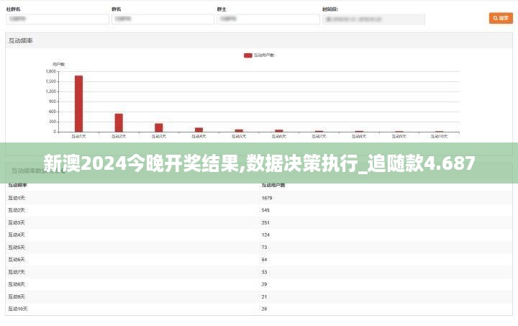Toggle the 互动用户数 legend red swatch
This screenshot has width=518, height=326.
(x=248, y=55)
